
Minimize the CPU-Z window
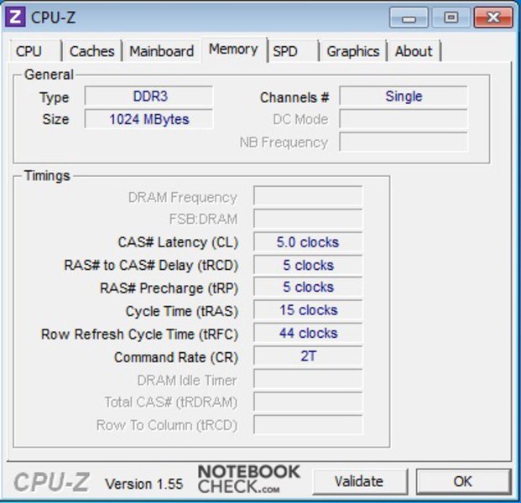point(409,18)
